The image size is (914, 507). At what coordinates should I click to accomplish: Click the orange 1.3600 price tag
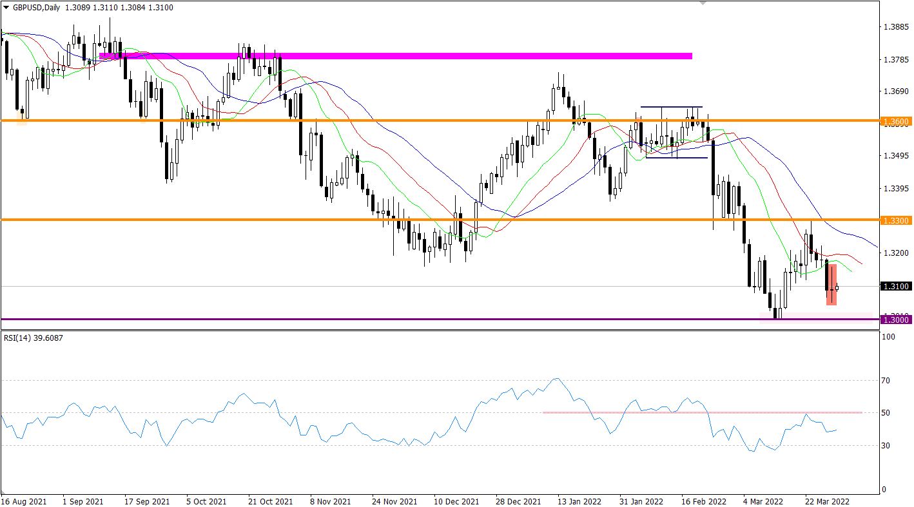click(x=897, y=121)
